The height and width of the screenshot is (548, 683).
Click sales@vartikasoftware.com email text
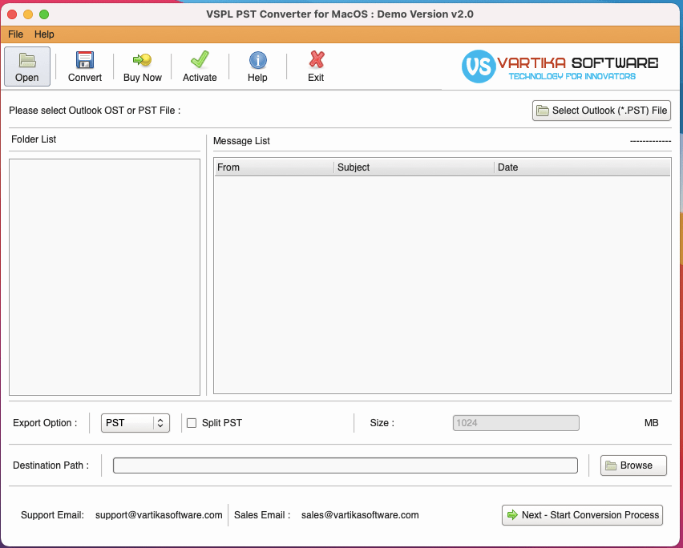pos(360,515)
